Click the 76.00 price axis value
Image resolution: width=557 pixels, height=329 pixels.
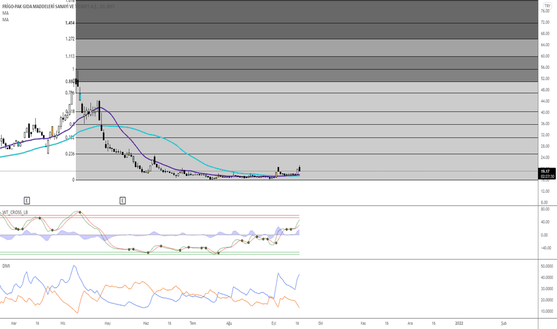[x=545, y=11]
